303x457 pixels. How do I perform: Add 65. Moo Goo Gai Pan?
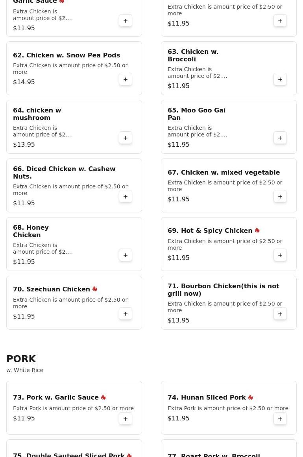click(280, 138)
